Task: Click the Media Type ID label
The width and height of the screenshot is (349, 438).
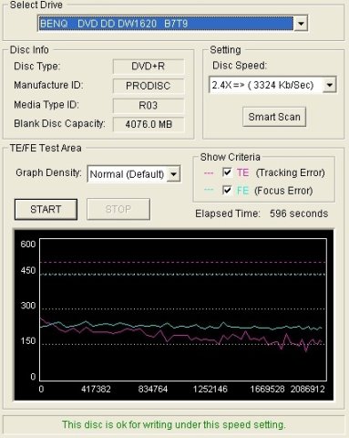Action: 46,105
